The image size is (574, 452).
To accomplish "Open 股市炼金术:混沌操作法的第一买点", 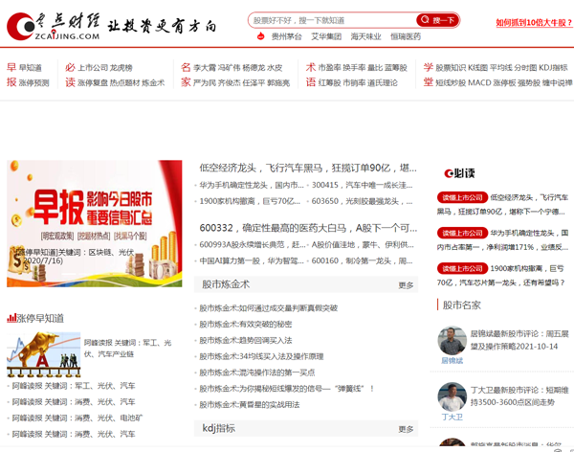I will (x=257, y=373).
